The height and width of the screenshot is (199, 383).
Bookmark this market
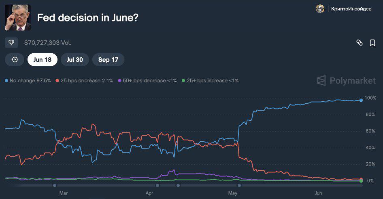(372, 43)
